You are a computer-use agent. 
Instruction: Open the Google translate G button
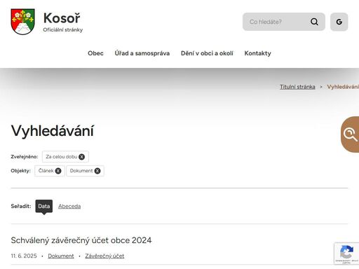click(339, 22)
